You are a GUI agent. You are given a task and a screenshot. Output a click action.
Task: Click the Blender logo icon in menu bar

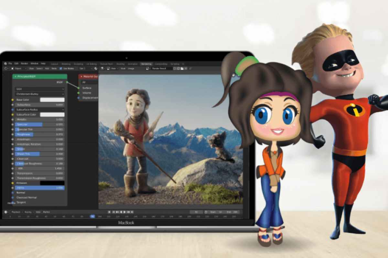5,64
